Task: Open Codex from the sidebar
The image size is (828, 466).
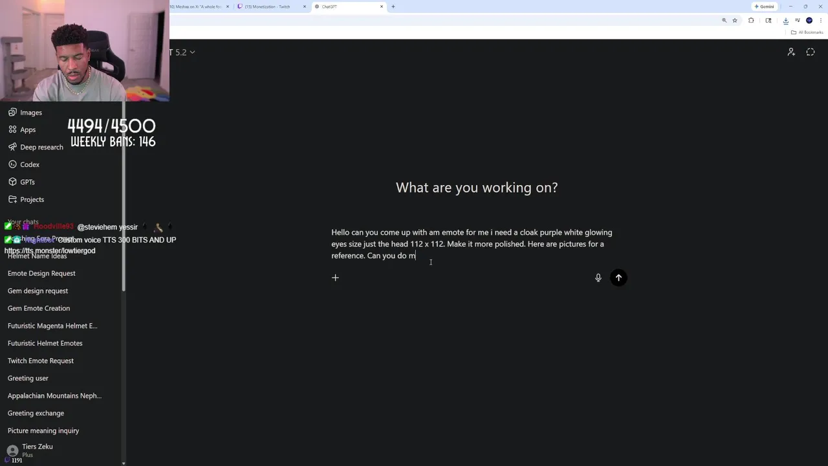Action: point(24,164)
